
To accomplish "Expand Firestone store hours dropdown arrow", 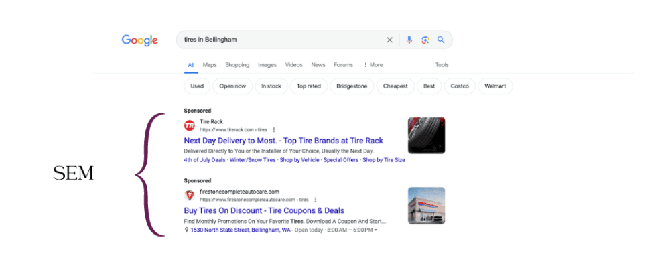I will [x=375, y=230].
